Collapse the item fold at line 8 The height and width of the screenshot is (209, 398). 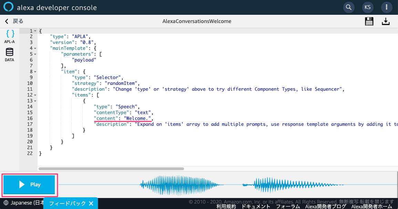pos(35,72)
